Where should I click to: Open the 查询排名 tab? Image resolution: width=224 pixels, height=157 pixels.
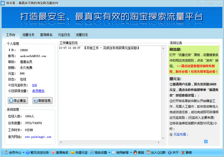(46, 35)
